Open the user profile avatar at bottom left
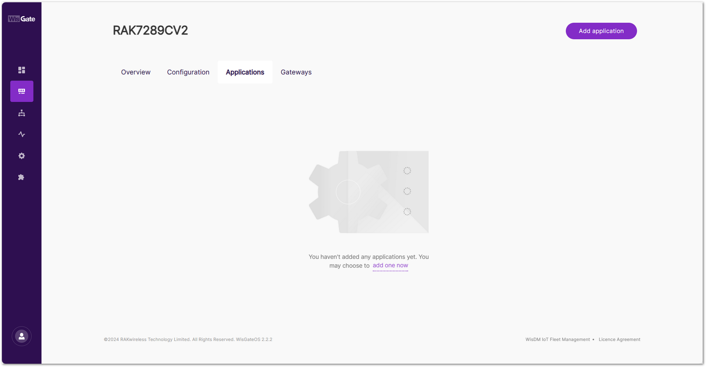Image resolution: width=706 pixels, height=367 pixels. [21, 336]
